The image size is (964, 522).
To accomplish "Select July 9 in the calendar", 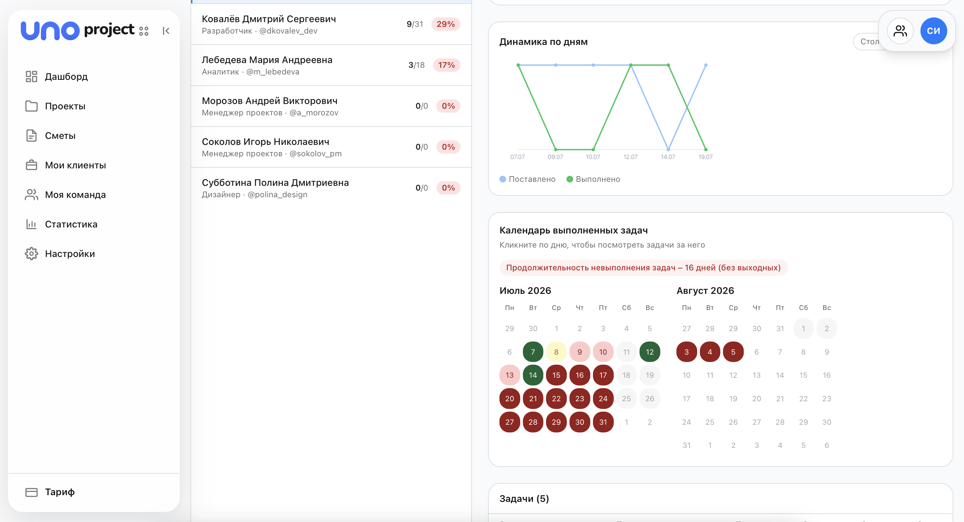I will (580, 352).
